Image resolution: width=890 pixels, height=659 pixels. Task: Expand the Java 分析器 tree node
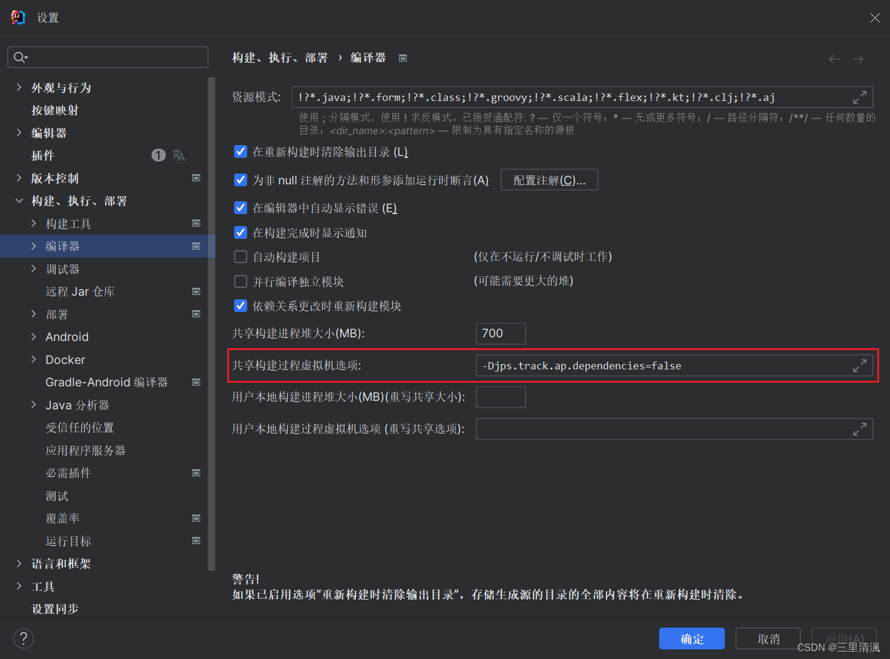pos(34,405)
